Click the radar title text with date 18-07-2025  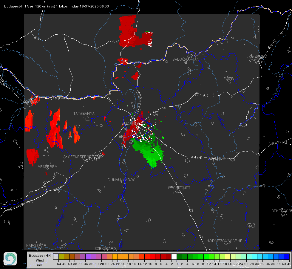(56, 6)
